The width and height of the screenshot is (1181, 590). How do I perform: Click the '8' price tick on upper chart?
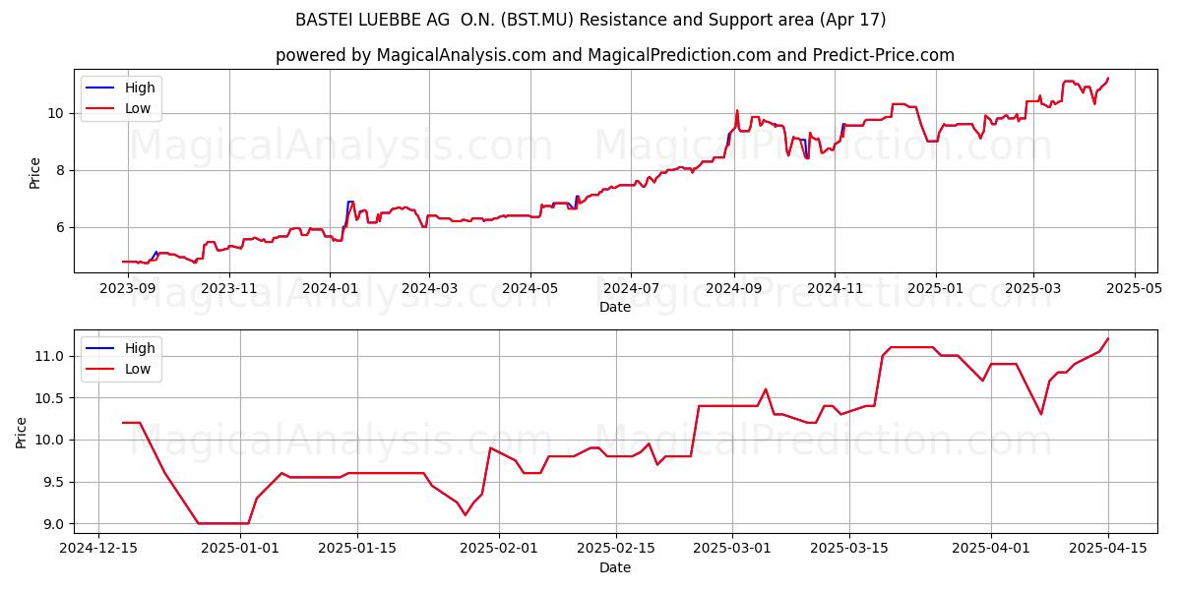[x=62, y=170]
